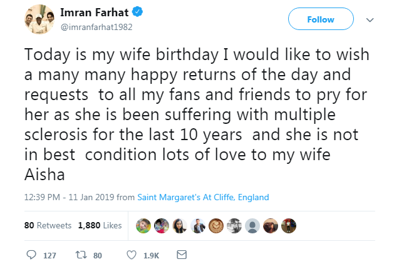This screenshot has width=399, height=269.
Task: View the 80 Retweets list
Action: click(x=48, y=225)
